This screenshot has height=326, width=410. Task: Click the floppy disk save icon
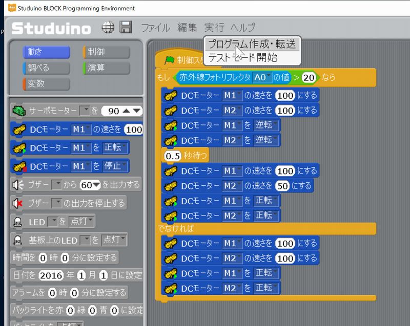tap(126, 28)
